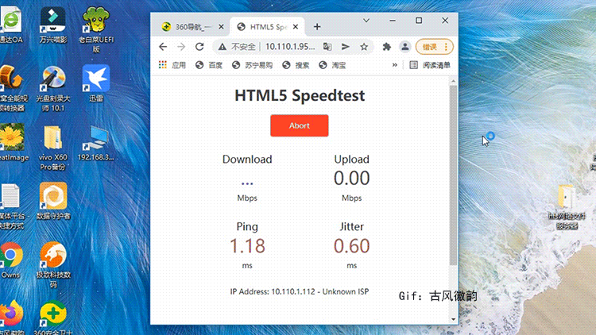Click the Jitter value 0.60
This screenshot has width=596, height=335.
pos(351,246)
